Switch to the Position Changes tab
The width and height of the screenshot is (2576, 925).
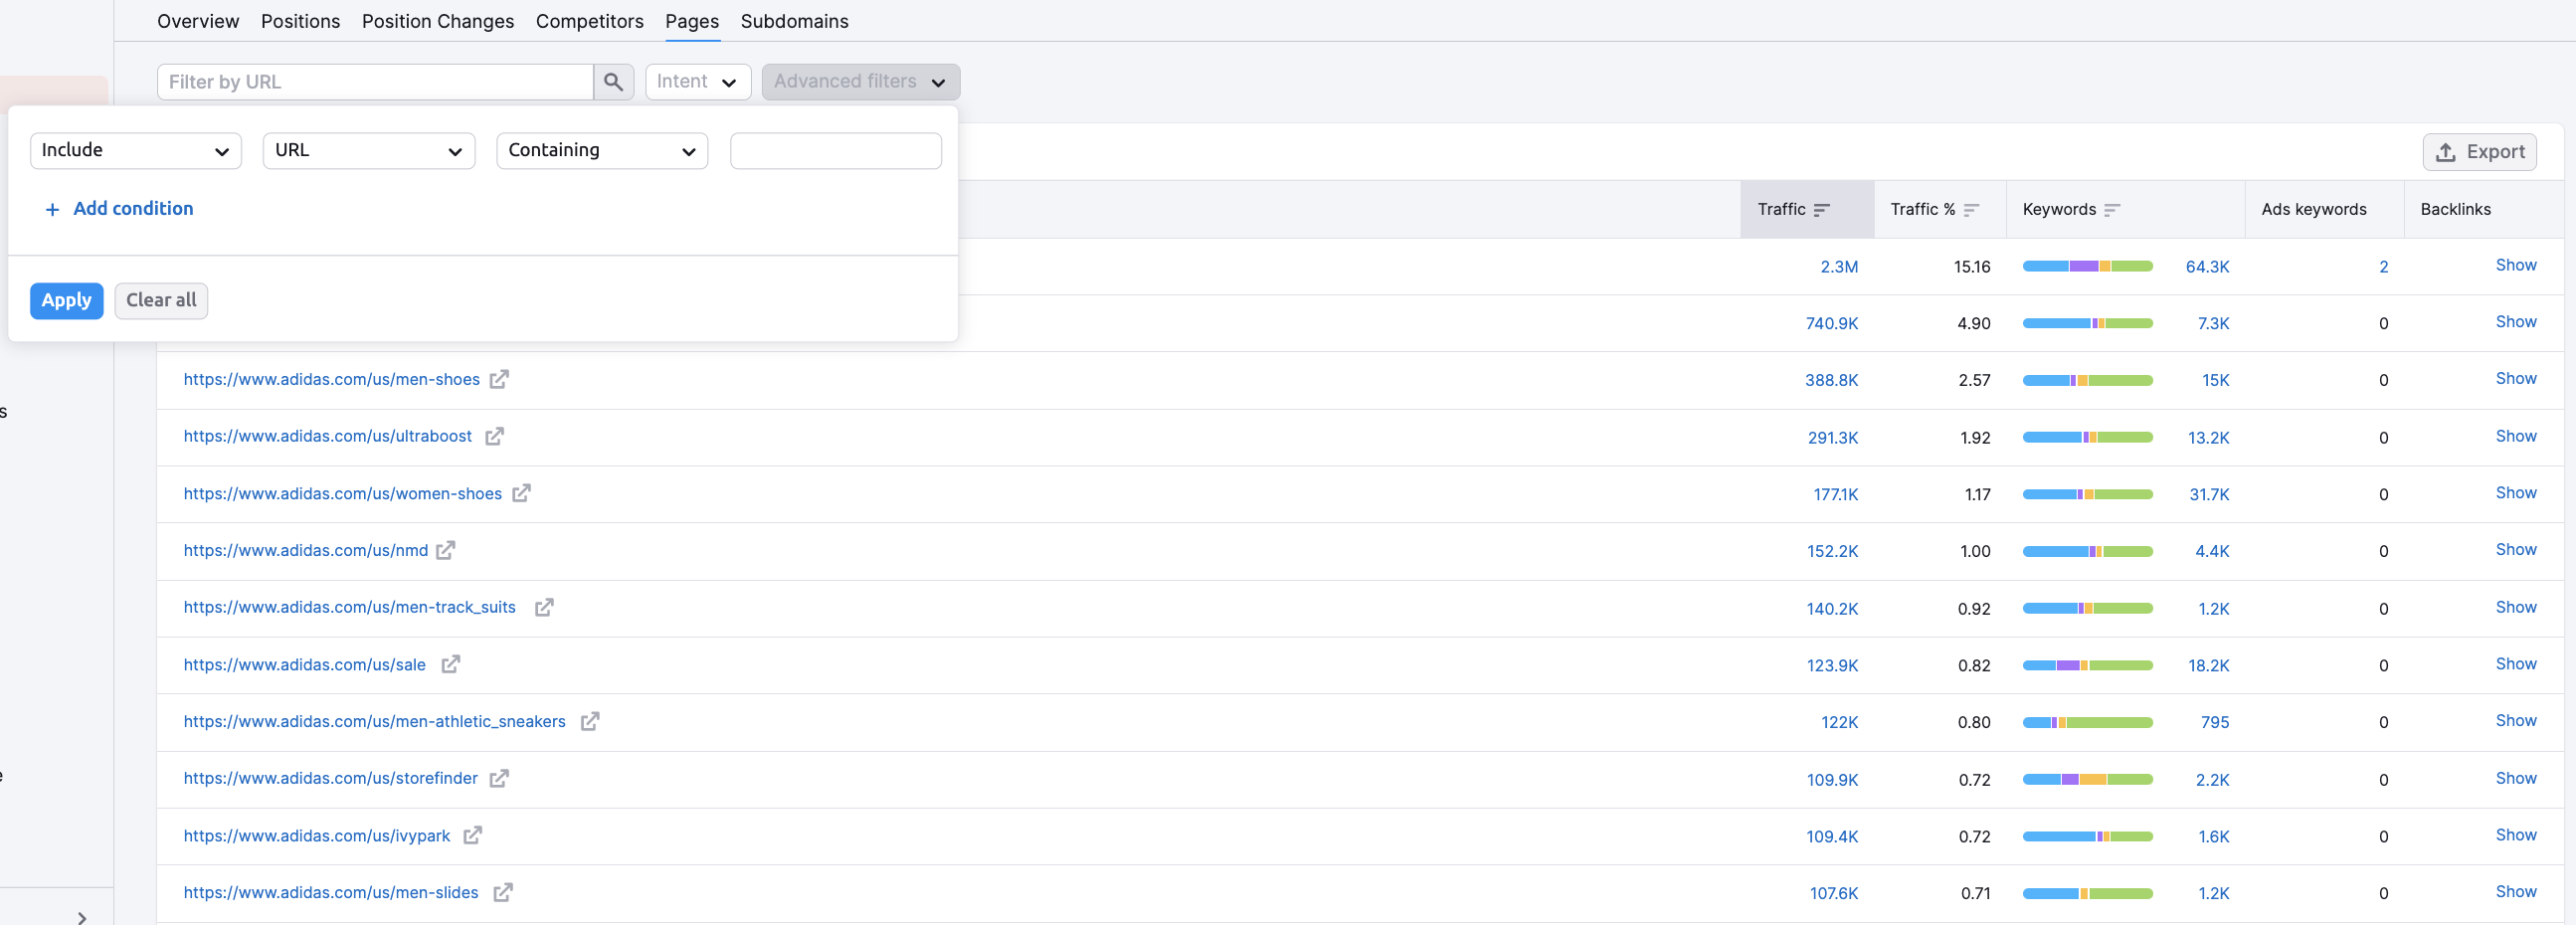(x=438, y=21)
